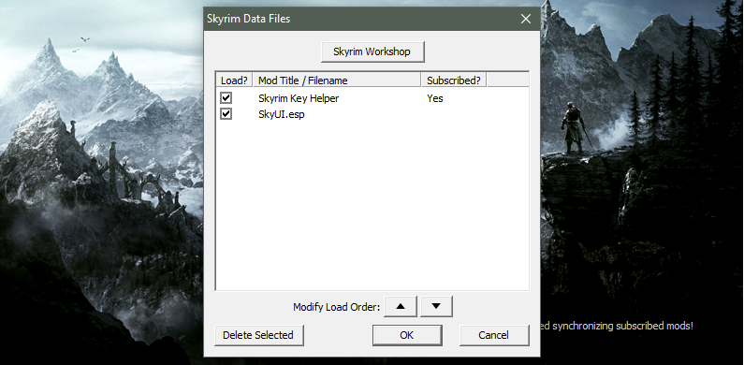Select the Skyrim Key Helper row text
744x365 pixels.
[x=299, y=98]
